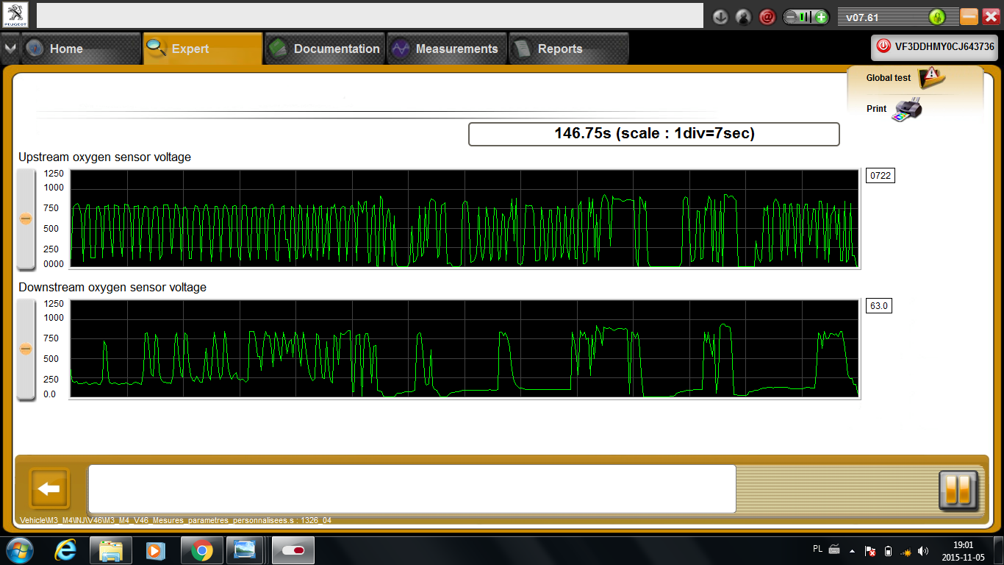1004x565 pixels.
Task: Click the Peugeot logo icon
Action: click(x=15, y=15)
